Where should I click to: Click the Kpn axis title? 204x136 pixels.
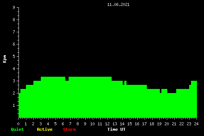(4, 59)
